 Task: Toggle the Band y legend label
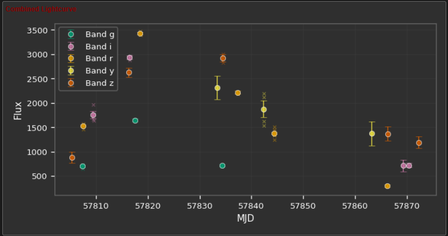[100, 70]
